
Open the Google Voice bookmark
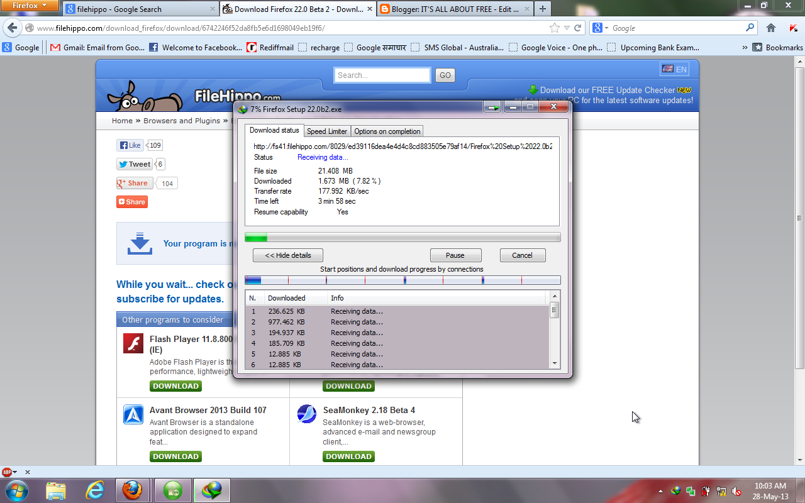pos(555,47)
